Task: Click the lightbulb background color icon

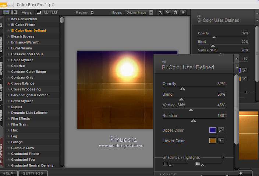Action: [x=182, y=12]
